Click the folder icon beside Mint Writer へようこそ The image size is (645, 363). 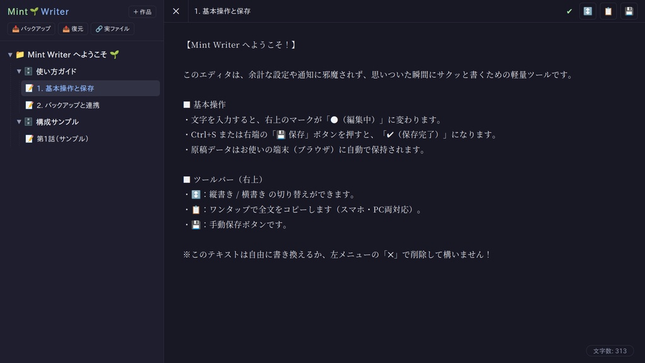(20, 55)
